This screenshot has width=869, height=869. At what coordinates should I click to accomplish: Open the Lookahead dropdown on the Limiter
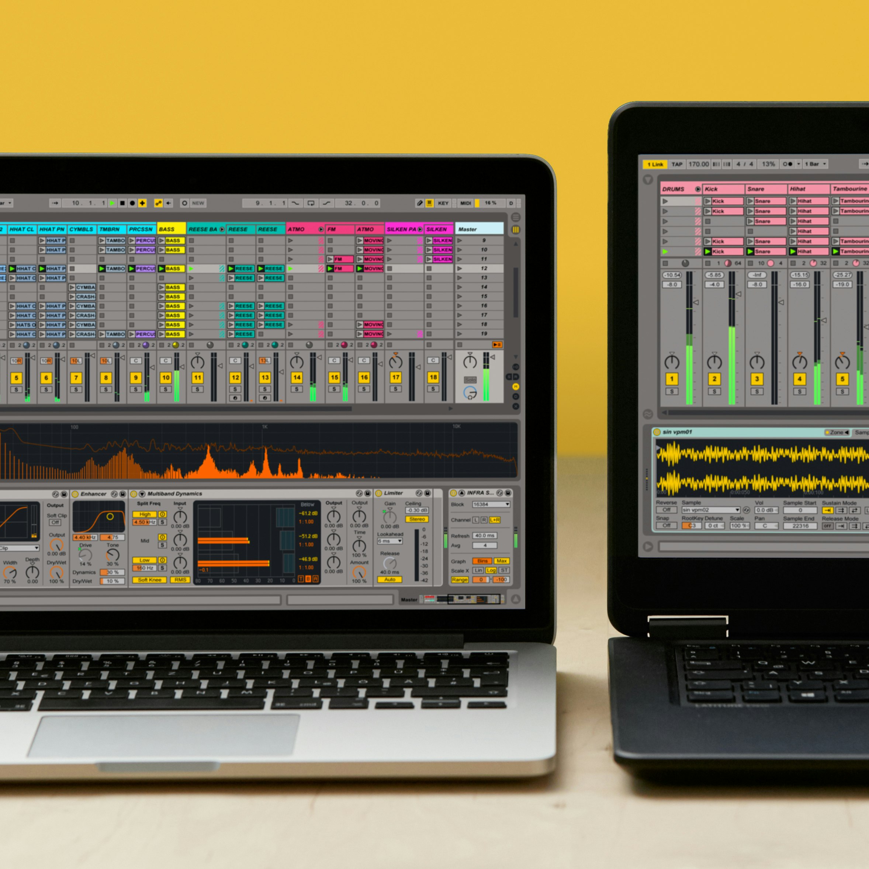(x=390, y=541)
